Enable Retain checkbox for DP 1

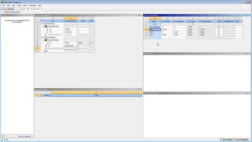(x=219, y=30)
